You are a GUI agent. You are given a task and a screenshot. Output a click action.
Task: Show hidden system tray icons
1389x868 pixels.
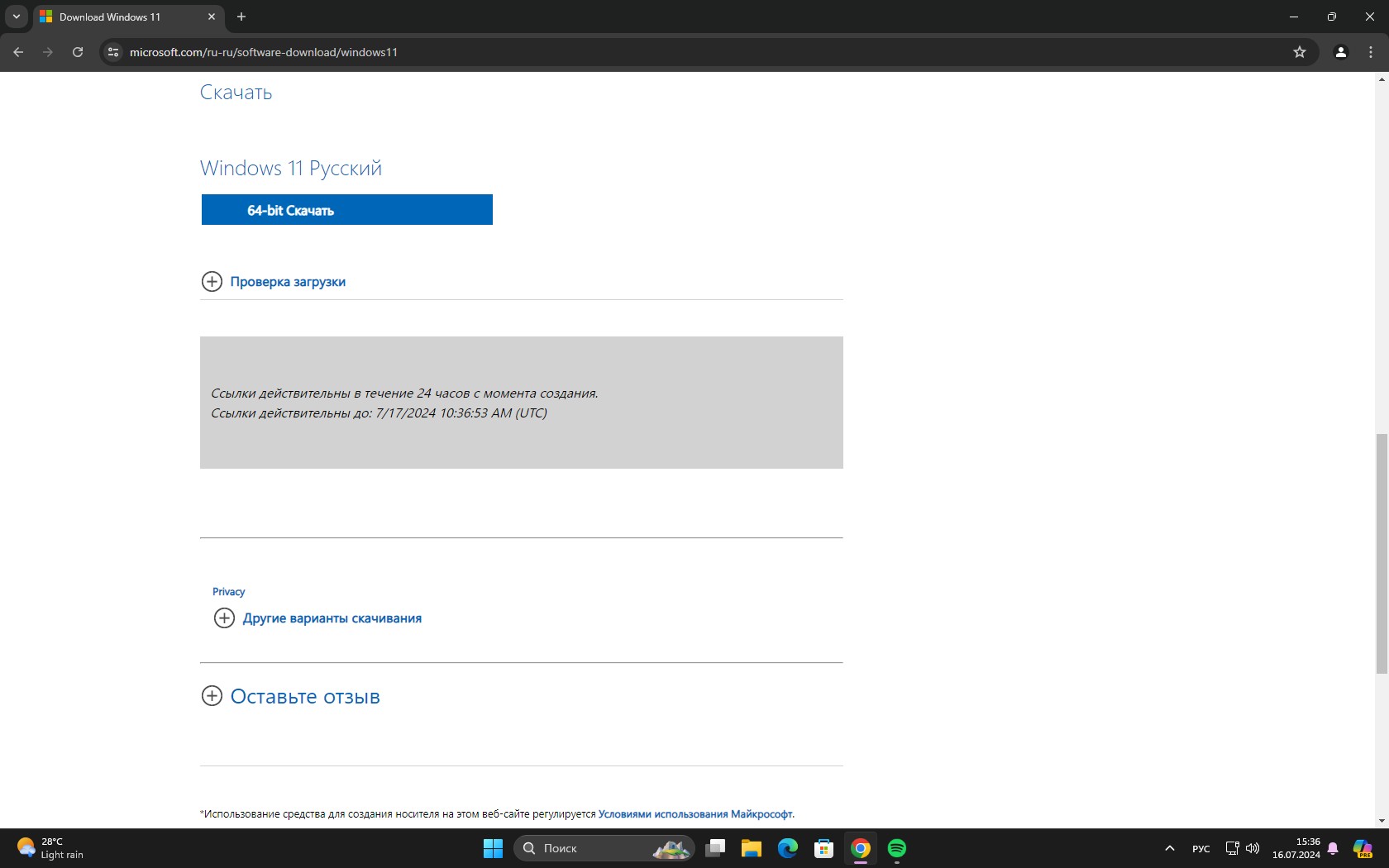[1170, 848]
